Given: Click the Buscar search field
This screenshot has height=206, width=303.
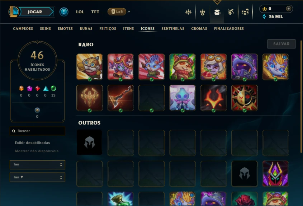Looking at the screenshot, I should [x=38, y=131].
